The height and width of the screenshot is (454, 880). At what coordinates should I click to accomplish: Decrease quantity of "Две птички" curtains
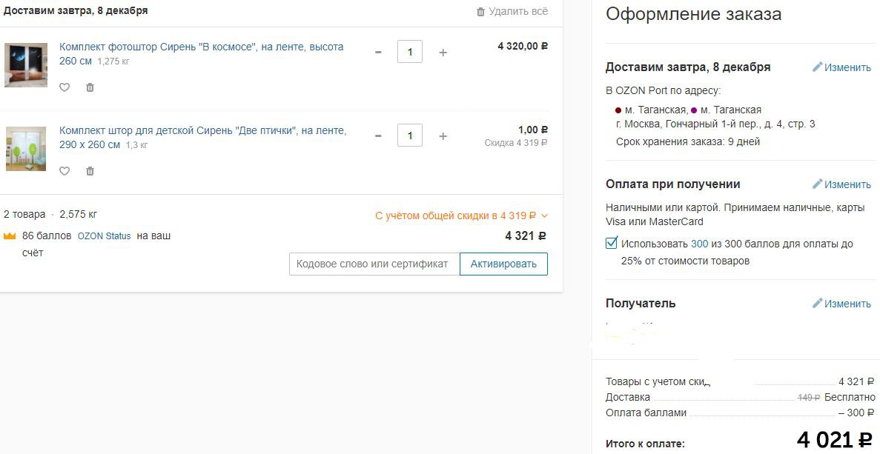point(378,136)
